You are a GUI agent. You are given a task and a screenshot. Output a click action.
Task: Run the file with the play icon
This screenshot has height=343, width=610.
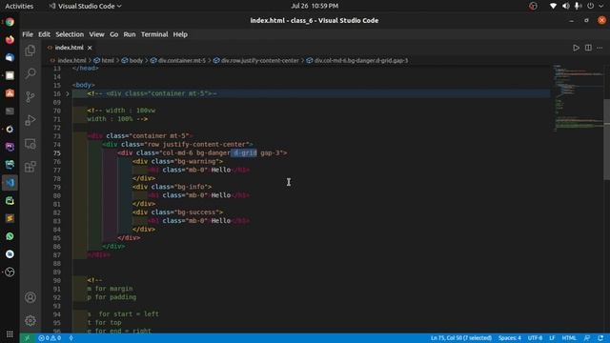point(576,48)
